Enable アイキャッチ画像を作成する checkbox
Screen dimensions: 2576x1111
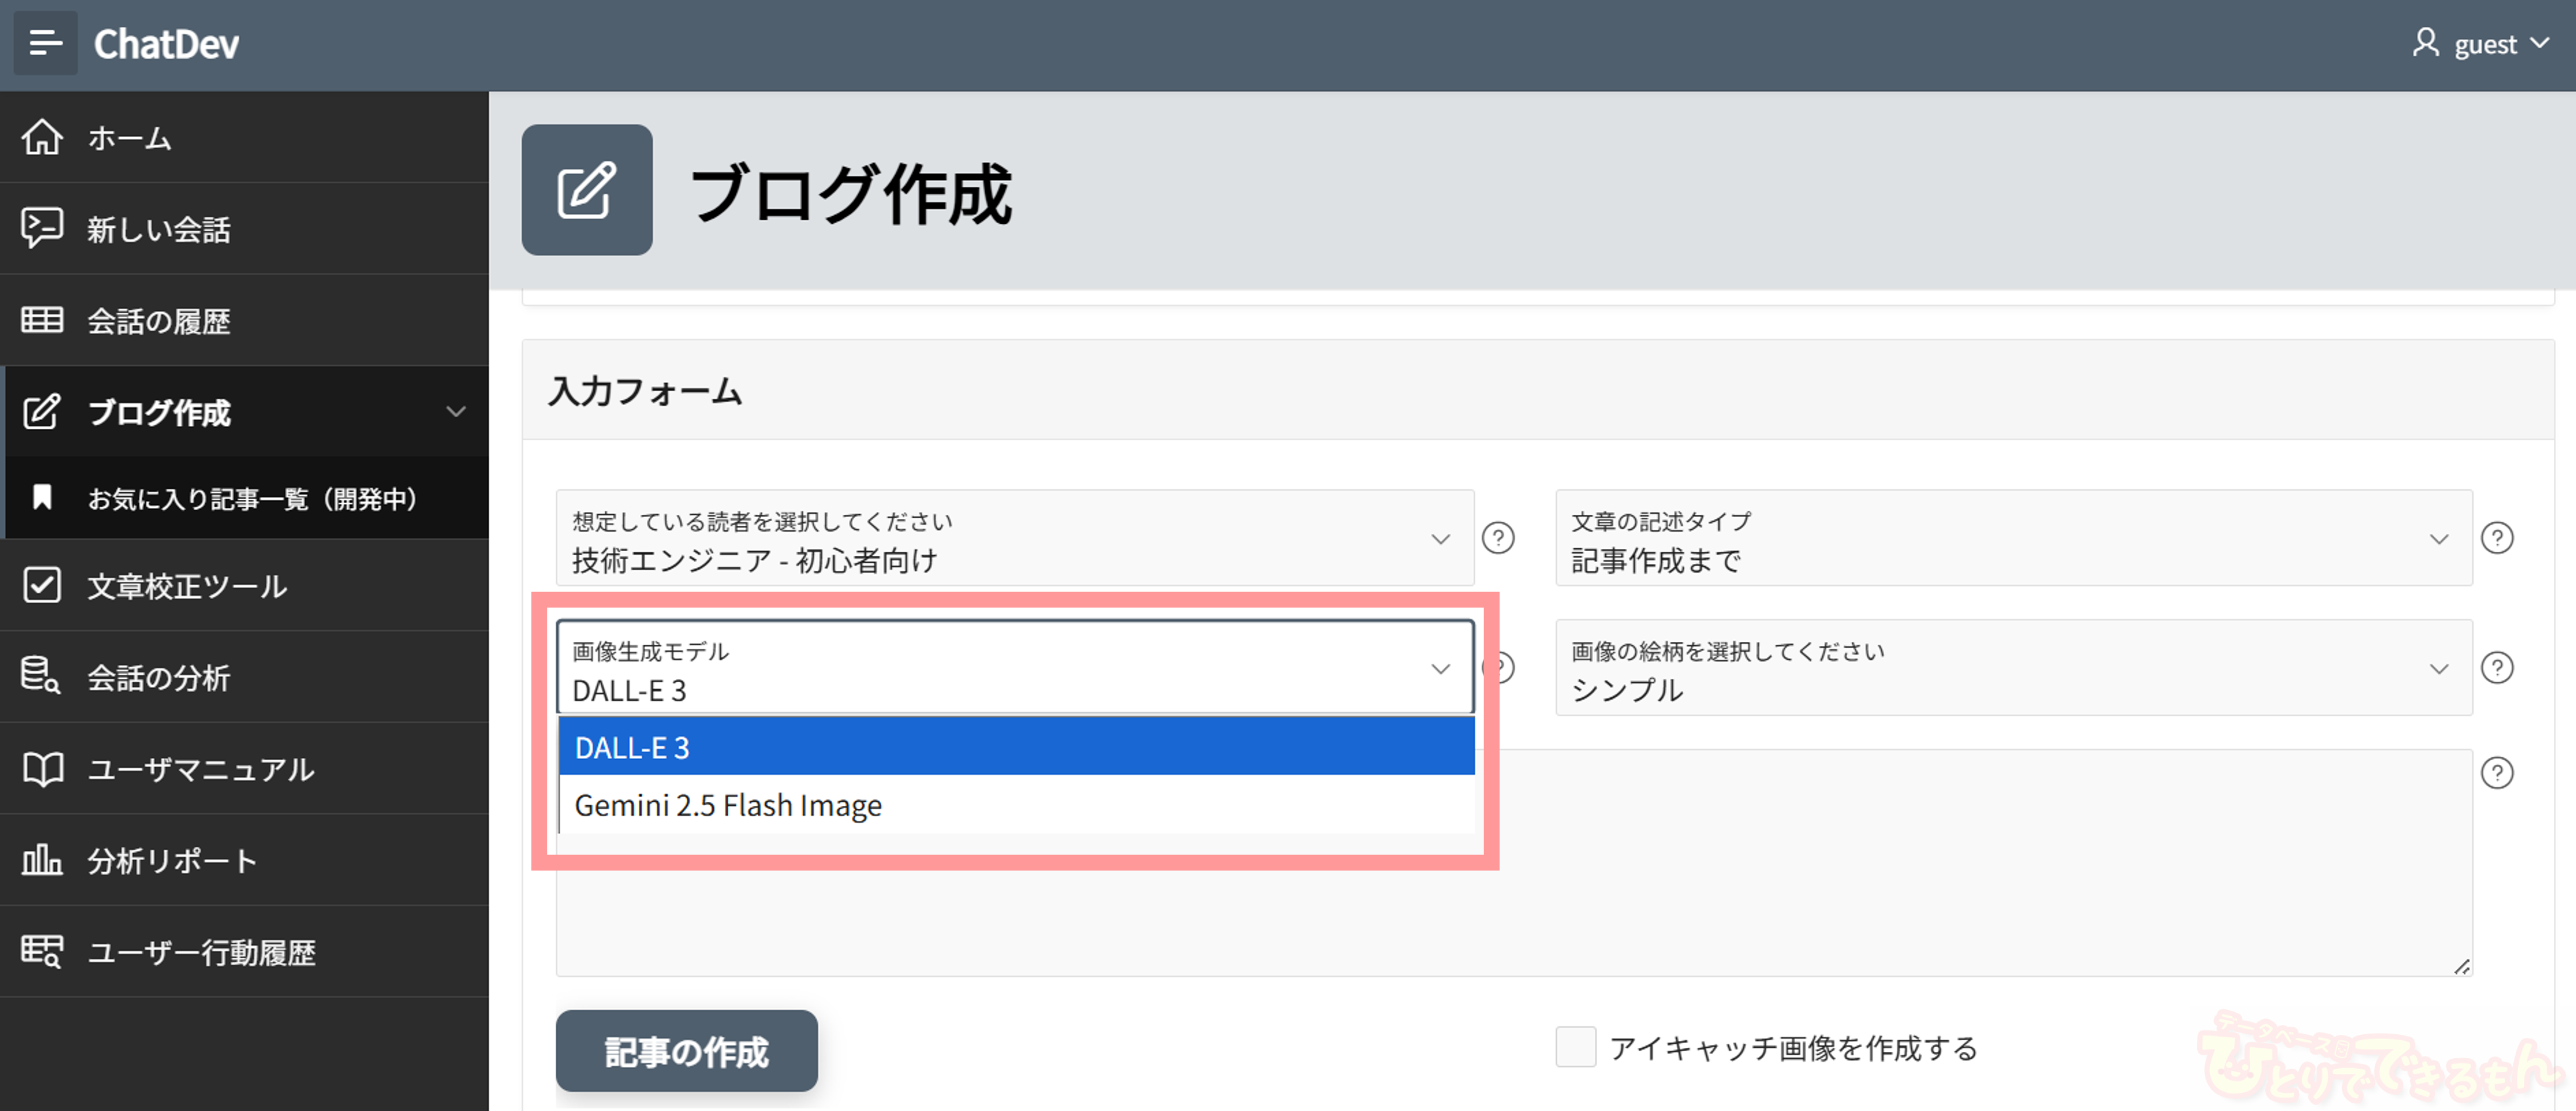pyautogui.click(x=1575, y=1047)
